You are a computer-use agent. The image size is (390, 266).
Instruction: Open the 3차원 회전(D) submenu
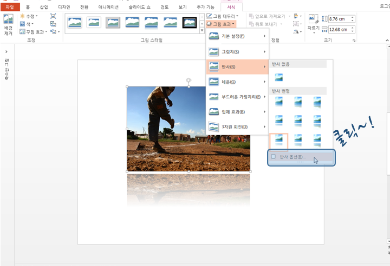pyautogui.click(x=237, y=127)
